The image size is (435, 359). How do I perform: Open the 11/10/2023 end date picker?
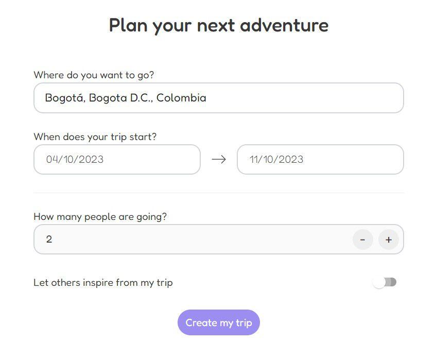point(320,160)
